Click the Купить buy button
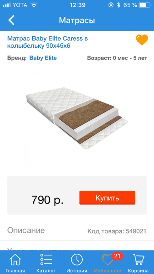 (x=107, y=197)
